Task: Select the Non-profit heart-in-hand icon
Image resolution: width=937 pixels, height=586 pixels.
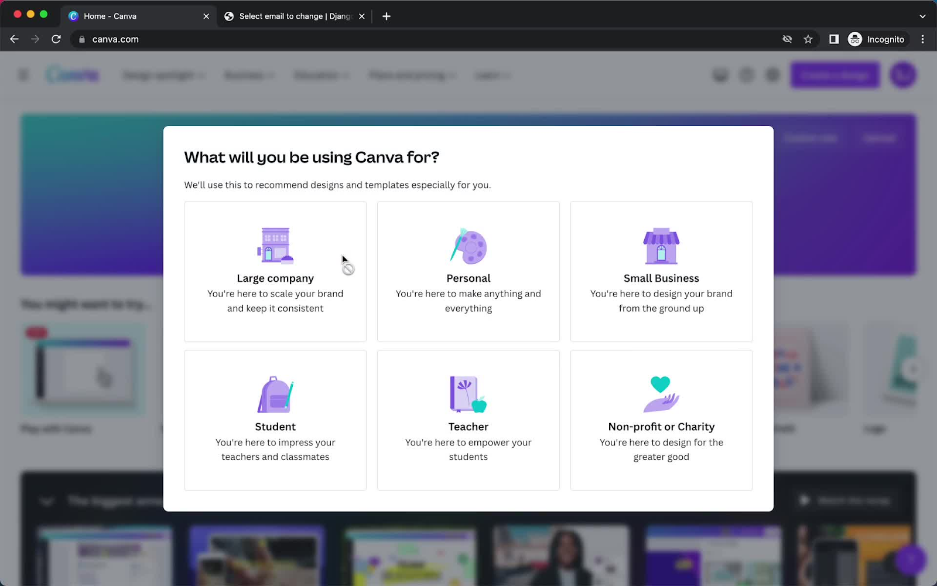Action: [x=661, y=393]
